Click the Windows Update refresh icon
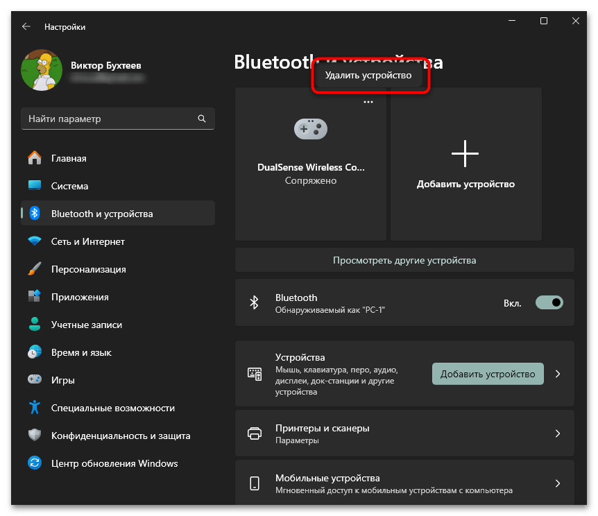598x516 pixels. click(x=35, y=463)
